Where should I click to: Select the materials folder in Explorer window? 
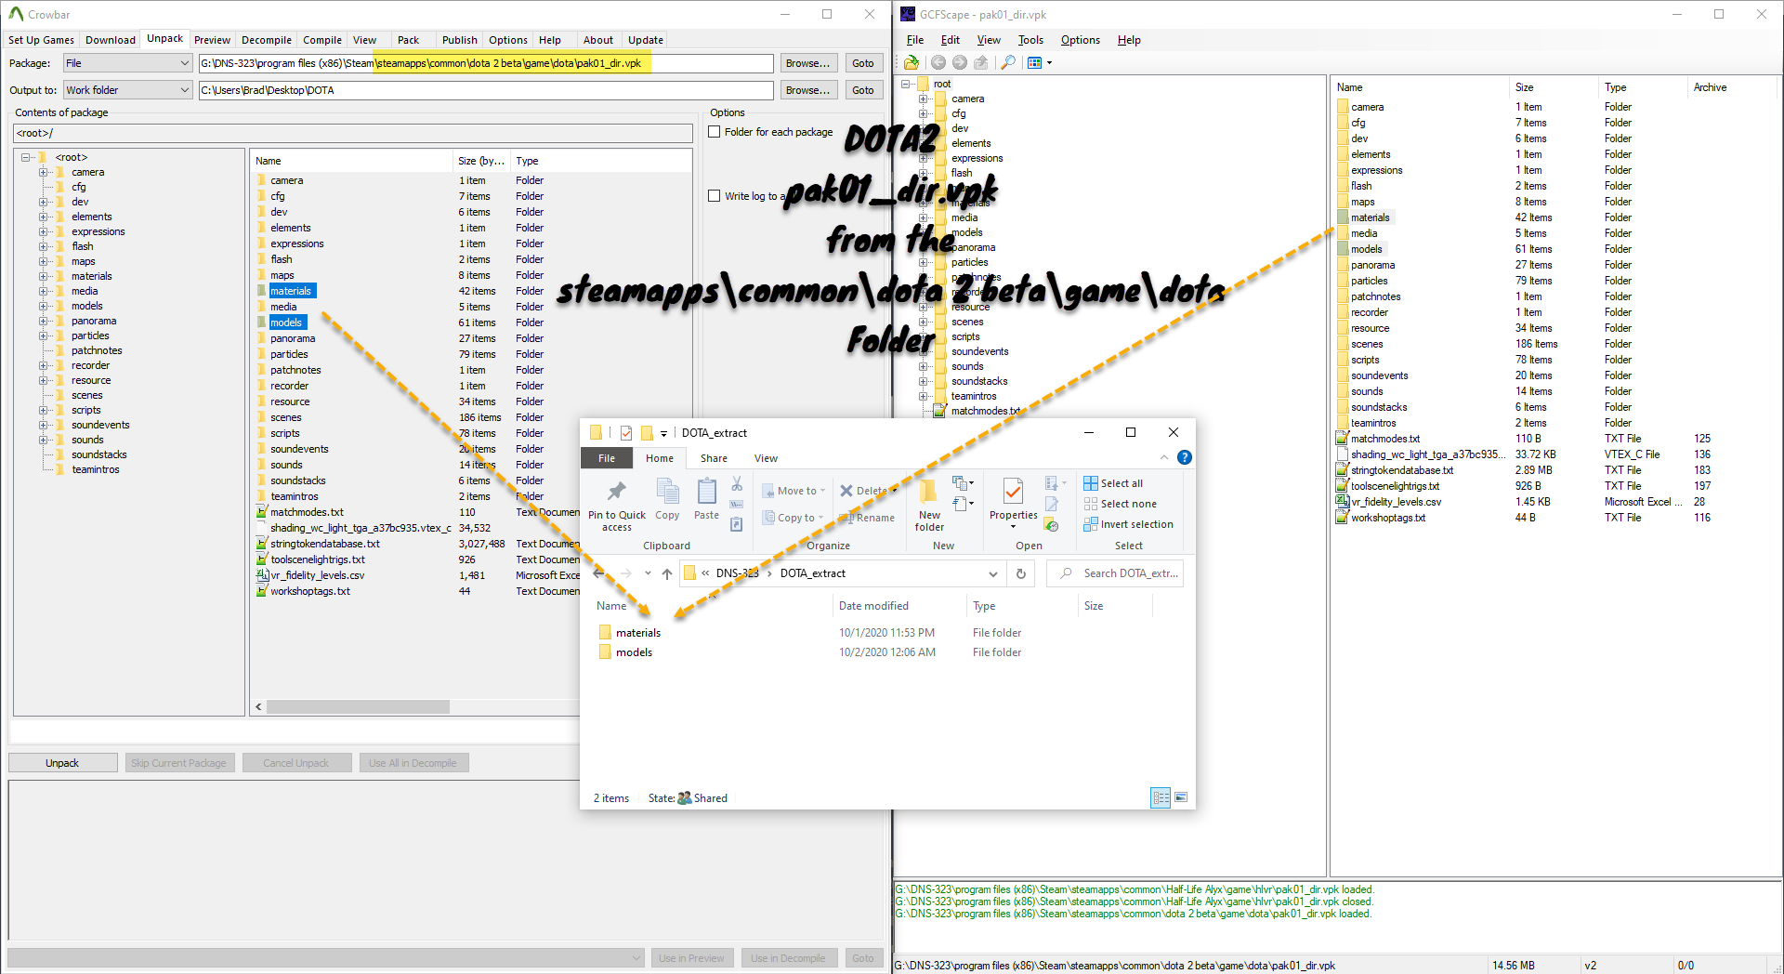pos(638,633)
